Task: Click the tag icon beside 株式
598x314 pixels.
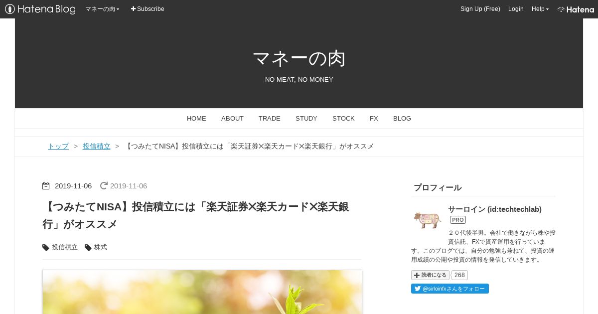Action: point(88,248)
